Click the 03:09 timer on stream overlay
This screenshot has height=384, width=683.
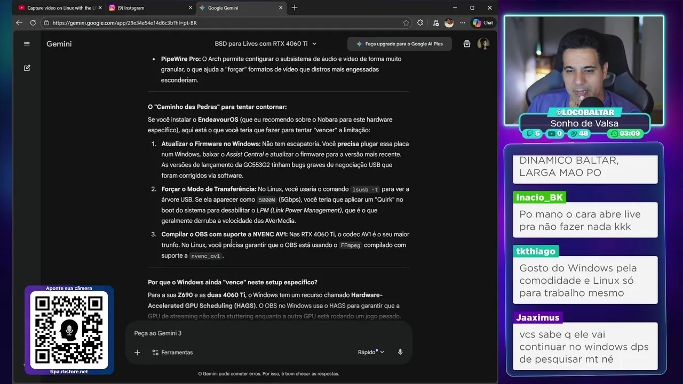pos(626,133)
